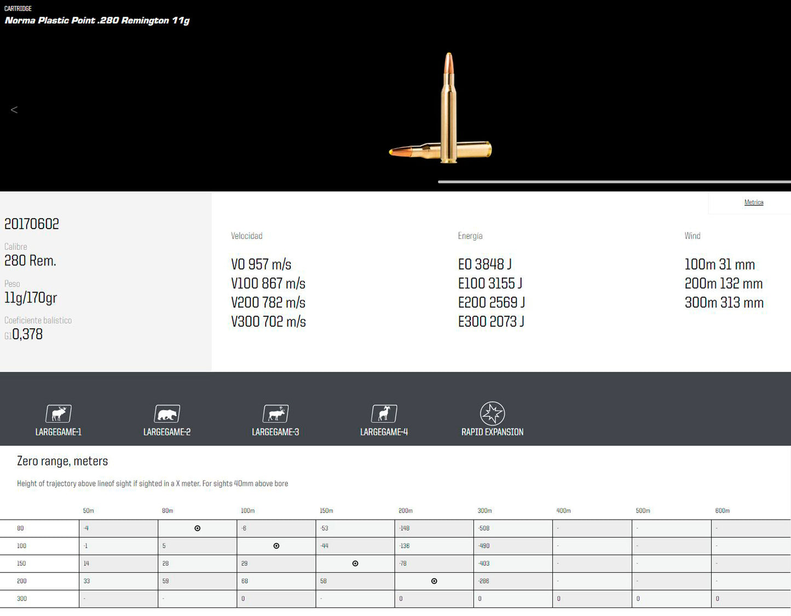Click the zero target marker in row 150
The image size is (791, 616).
pyautogui.click(x=355, y=563)
